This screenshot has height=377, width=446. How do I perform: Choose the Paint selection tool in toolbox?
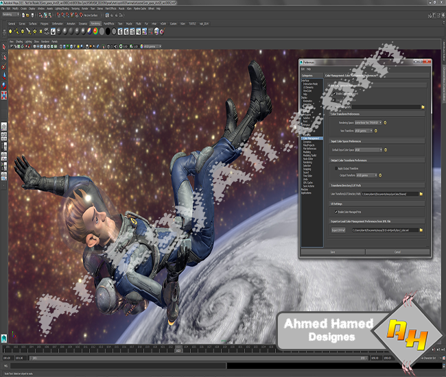4,66
